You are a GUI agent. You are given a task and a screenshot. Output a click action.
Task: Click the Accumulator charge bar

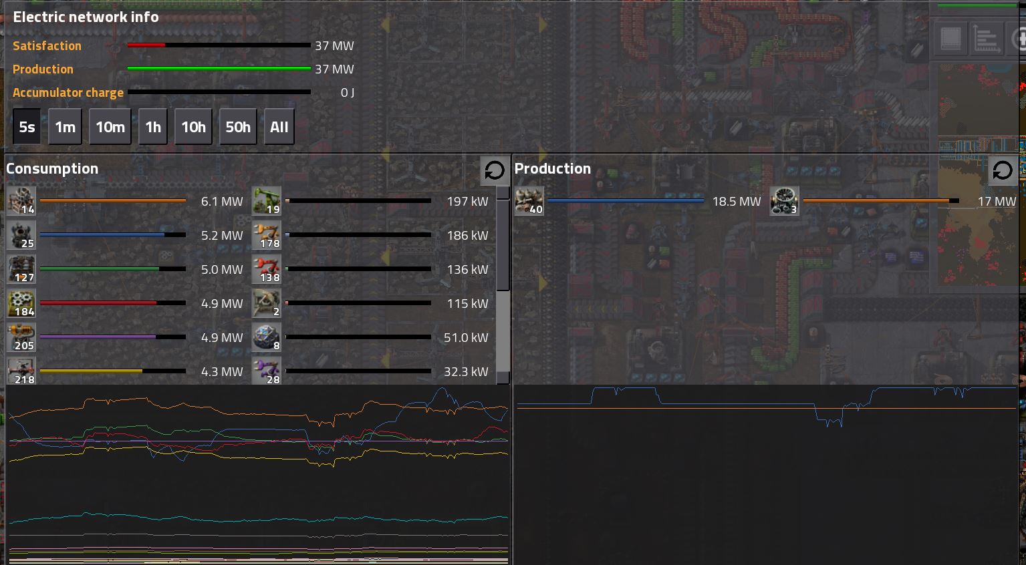[x=219, y=92]
